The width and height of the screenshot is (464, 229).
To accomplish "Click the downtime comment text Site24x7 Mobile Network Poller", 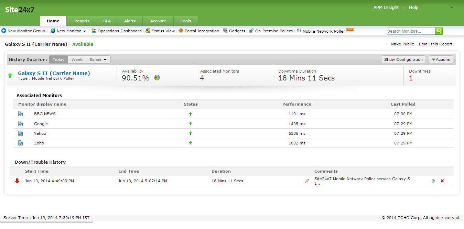I will 362,181.
